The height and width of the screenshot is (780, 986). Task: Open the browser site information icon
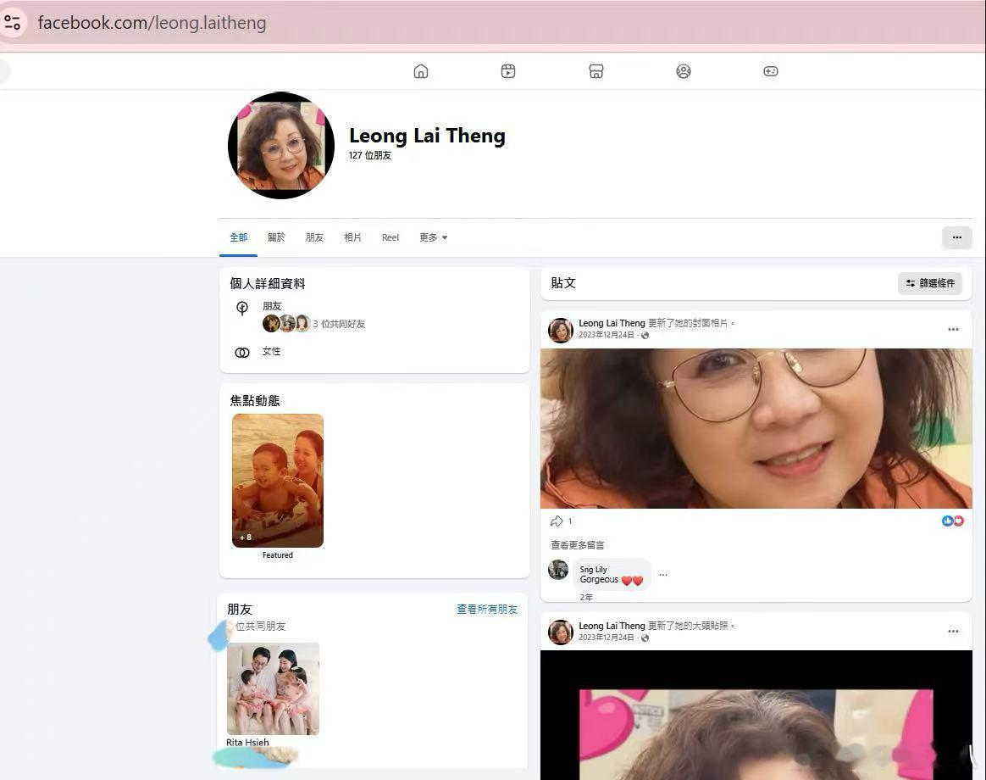pyautogui.click(x=12, y=23)
